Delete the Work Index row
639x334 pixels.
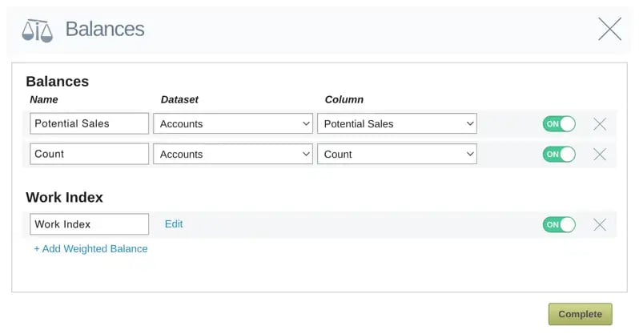click(x=600, y=224)
